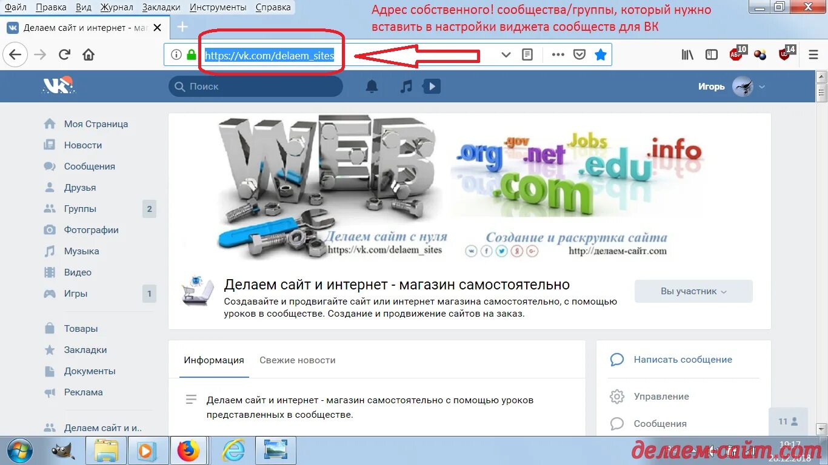Click the VK logo
Image resolution: width=828 pixels, height=465 pixels.
coord(58,86)
